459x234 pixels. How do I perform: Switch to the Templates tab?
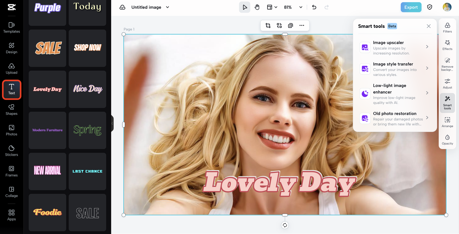[x=11, y=27]
